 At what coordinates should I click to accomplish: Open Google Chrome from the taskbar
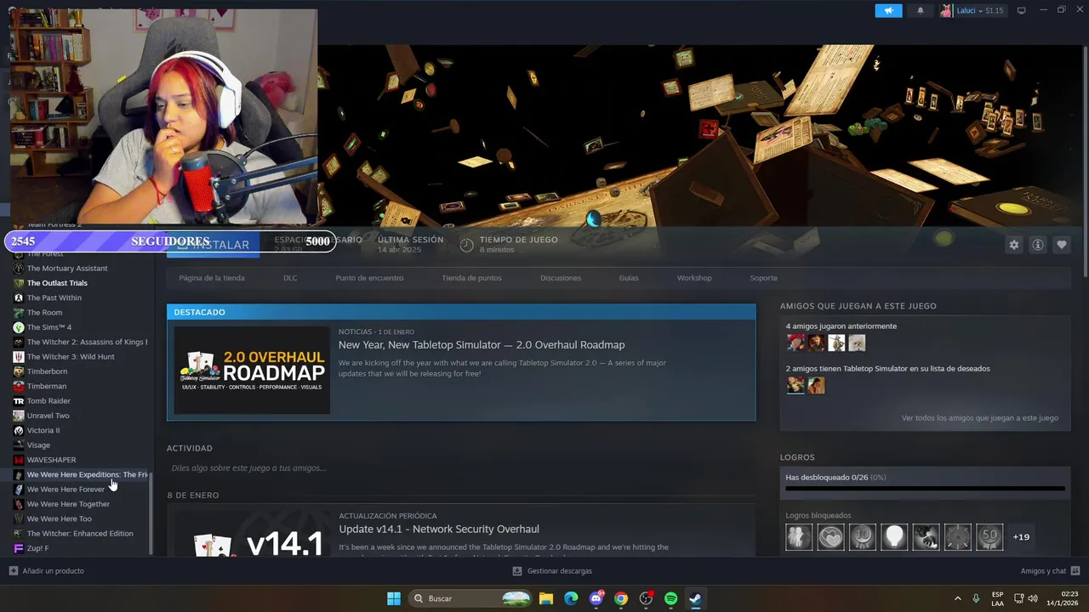621,598
